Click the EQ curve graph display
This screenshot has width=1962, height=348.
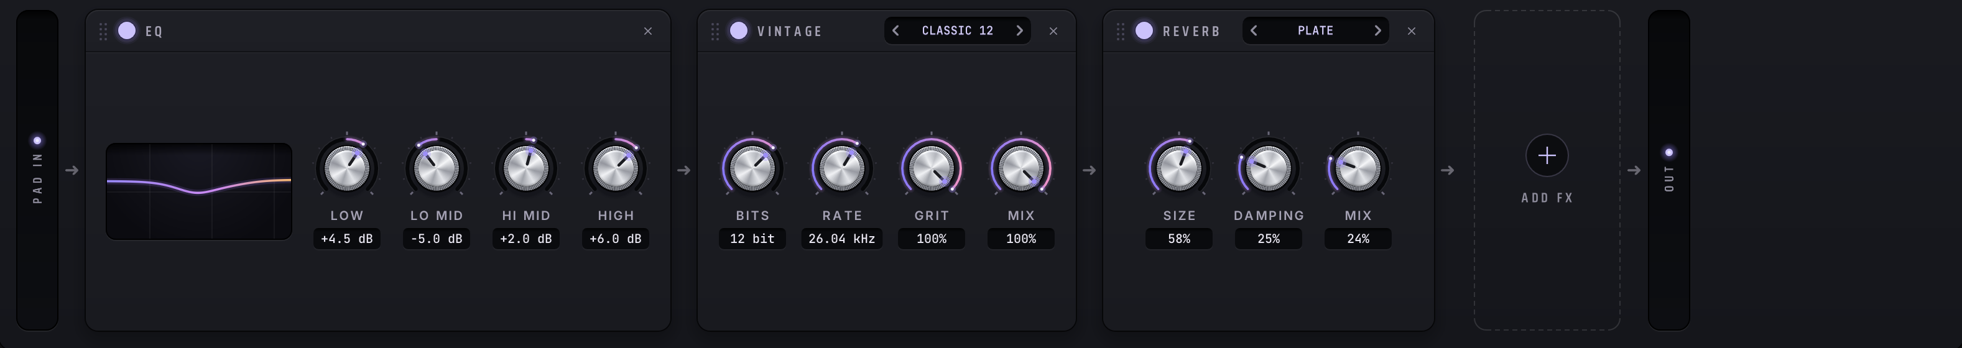(199, 191)
